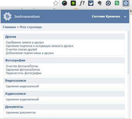Select Удаление подписок и исходящих заявок
This screenshot has width=132, height=119.
[x=39, y=46]
